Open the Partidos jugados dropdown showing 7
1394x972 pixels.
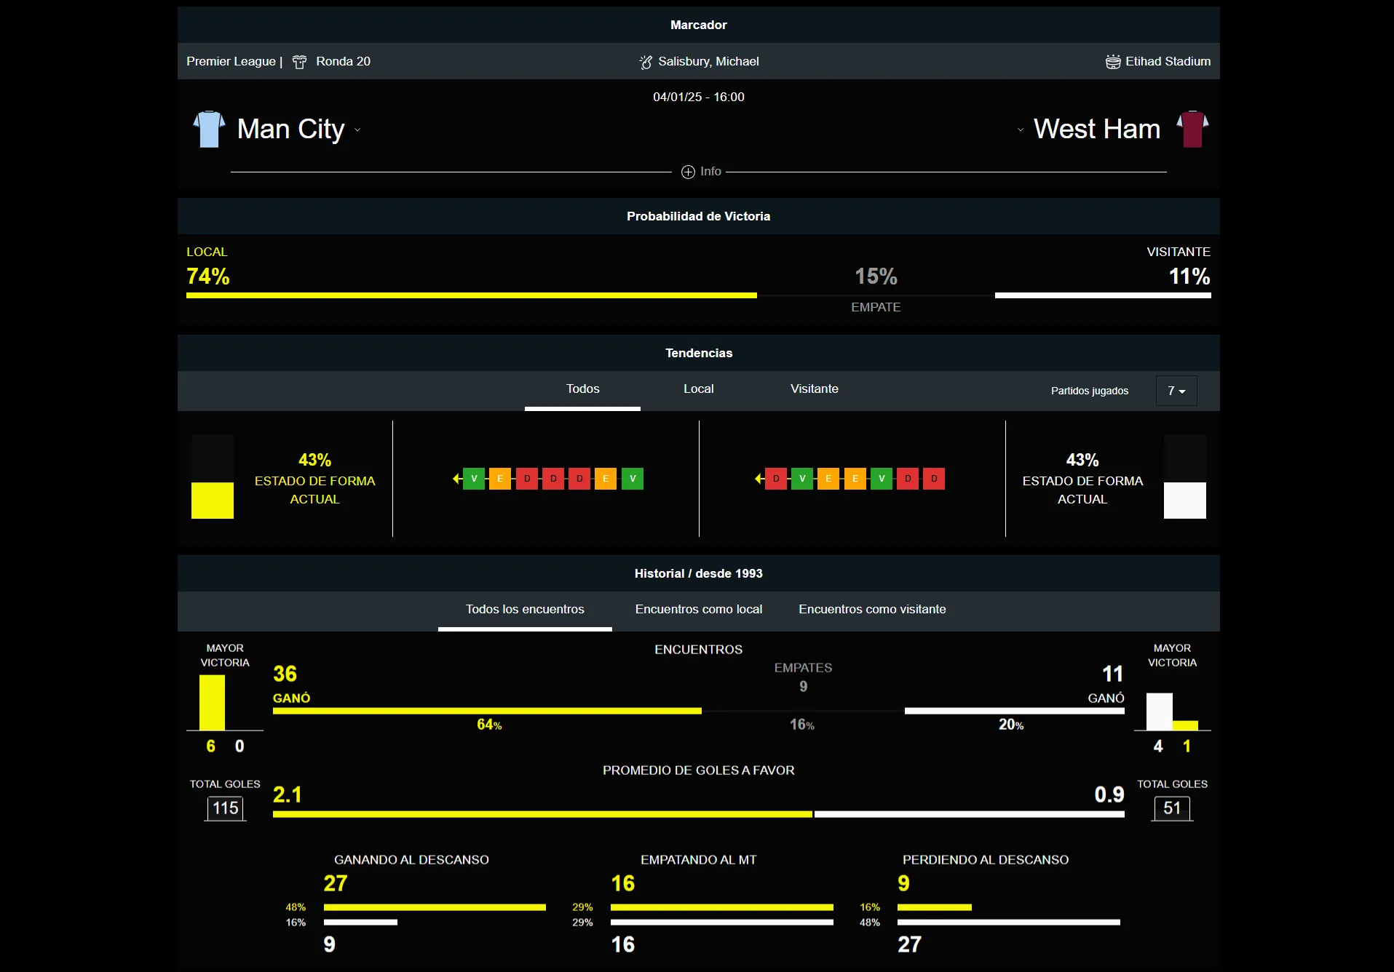(x=1176, y=391)
